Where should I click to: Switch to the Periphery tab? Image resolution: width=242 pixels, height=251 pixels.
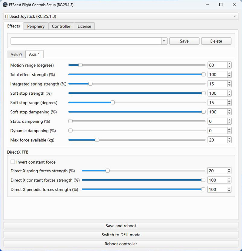36,26
